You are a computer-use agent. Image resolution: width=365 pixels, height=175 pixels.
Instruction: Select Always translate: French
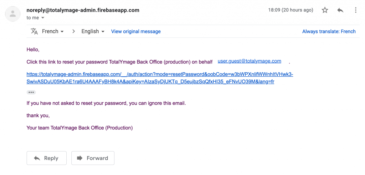pos(329,31)
